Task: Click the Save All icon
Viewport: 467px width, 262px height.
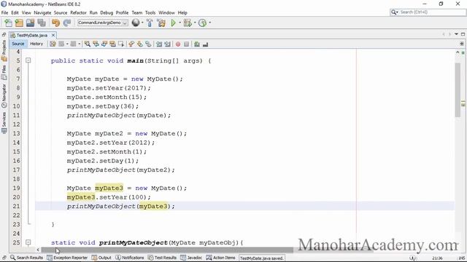Action: 42,23
